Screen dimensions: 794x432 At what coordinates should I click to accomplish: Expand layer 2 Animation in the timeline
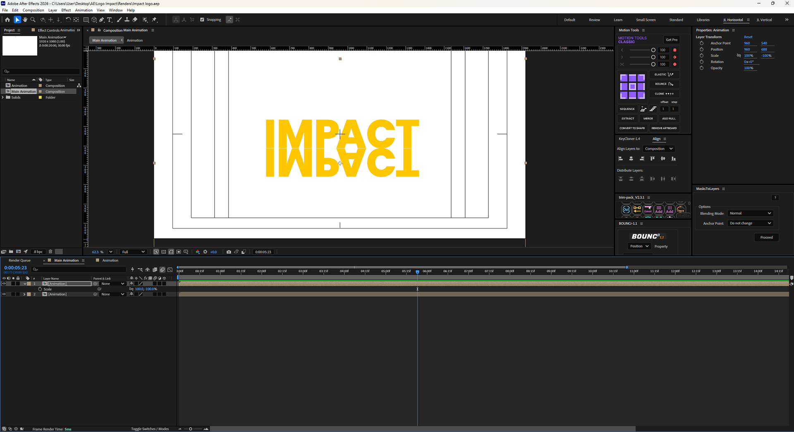tap(24, 294)
